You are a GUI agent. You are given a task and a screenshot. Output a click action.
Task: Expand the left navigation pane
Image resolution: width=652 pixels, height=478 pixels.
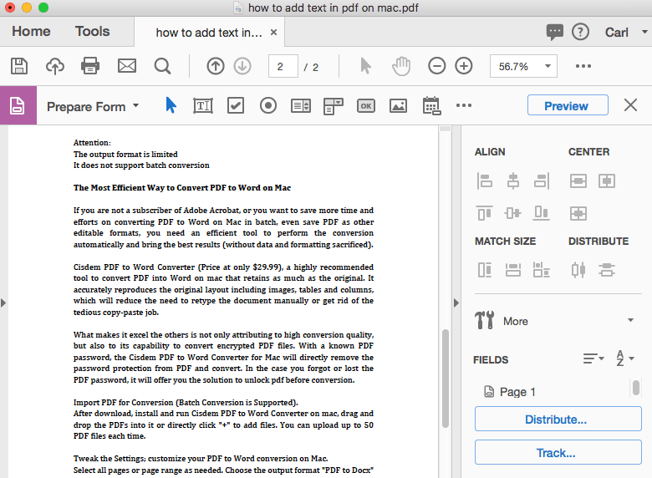(x=3, y=303)
